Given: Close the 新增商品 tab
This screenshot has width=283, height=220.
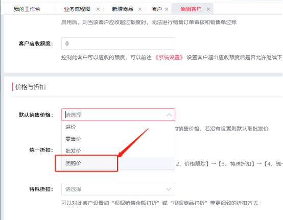Looking at the screenshot, I should 139,9.
